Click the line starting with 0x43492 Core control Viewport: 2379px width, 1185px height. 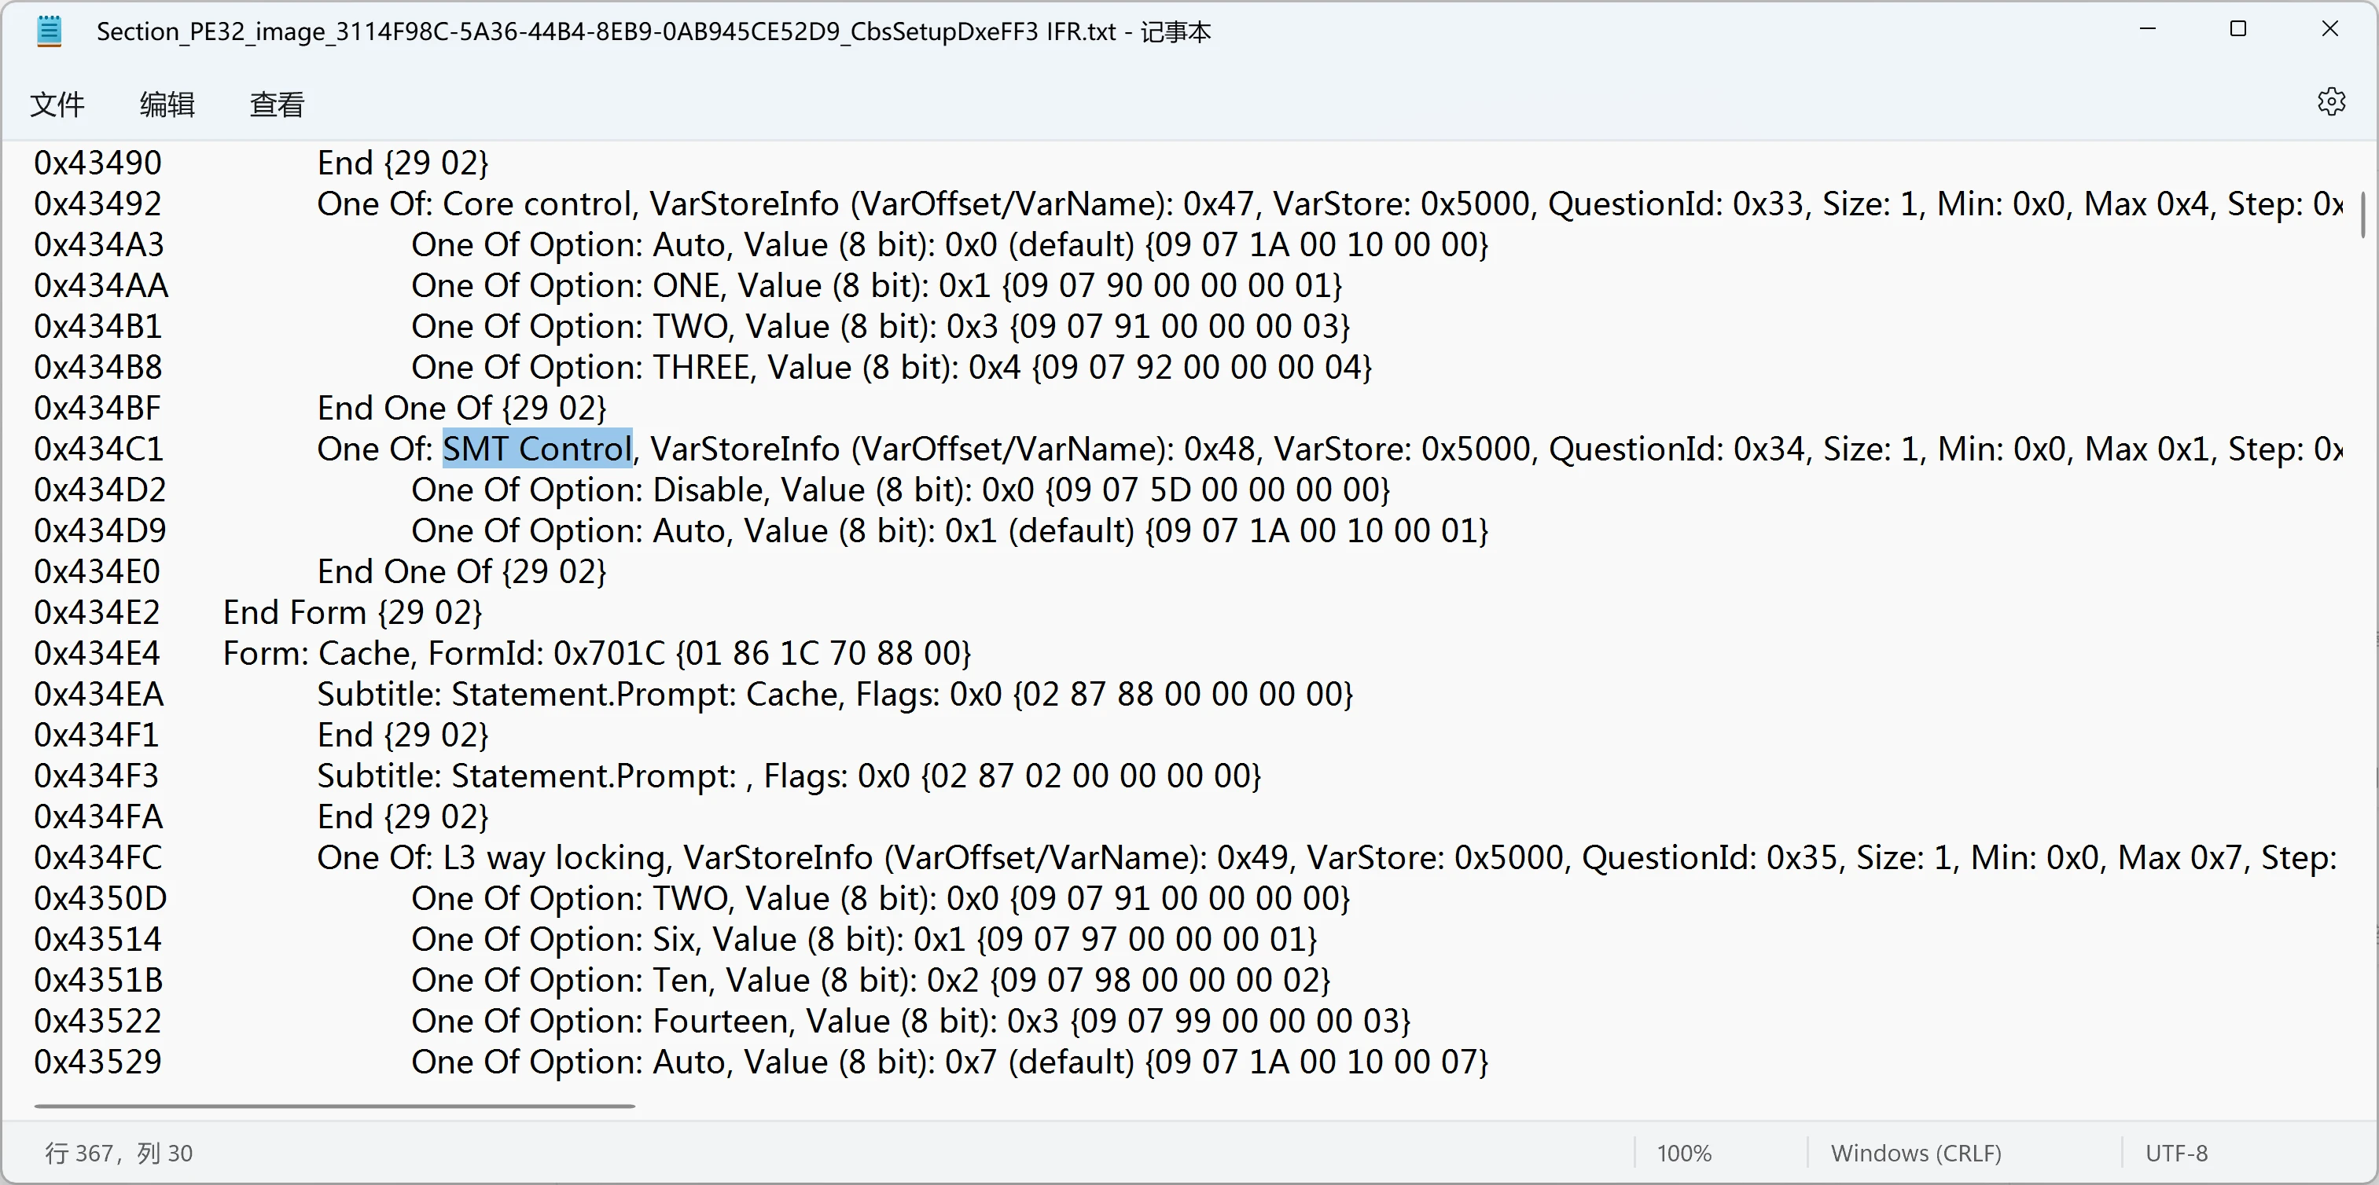pyautogui.click(x=1188, y=203)
